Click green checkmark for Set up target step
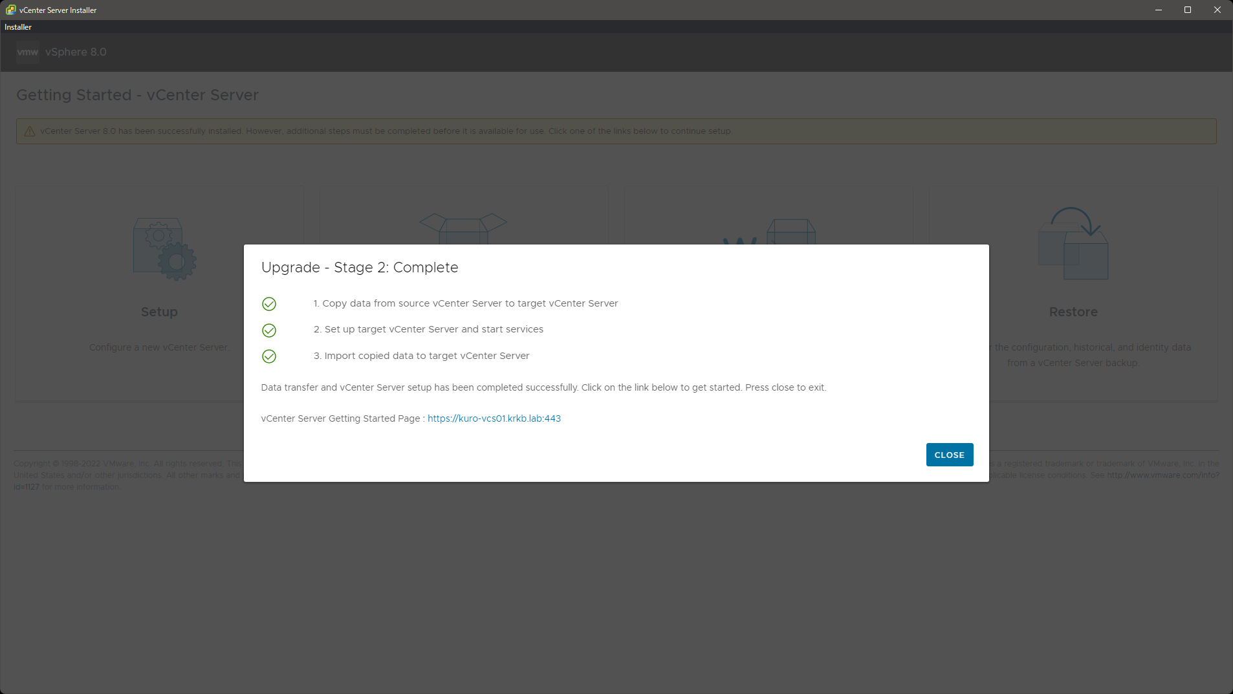This screenshot has height=694, width=1233. point(269,331)
